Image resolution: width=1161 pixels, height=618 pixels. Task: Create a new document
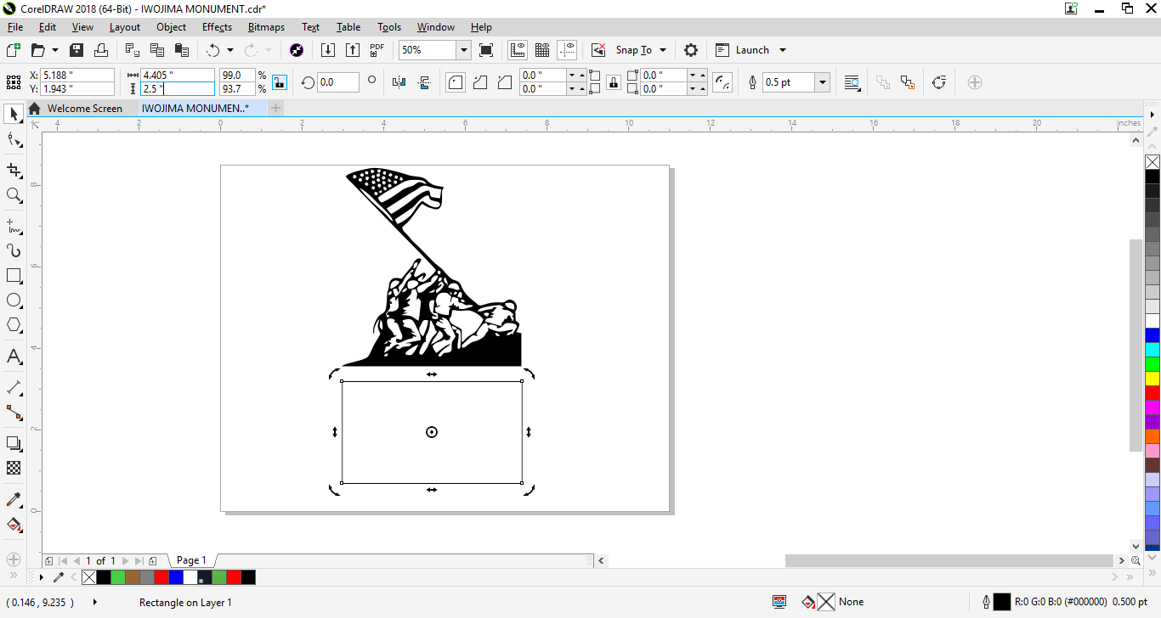[13, 50]
